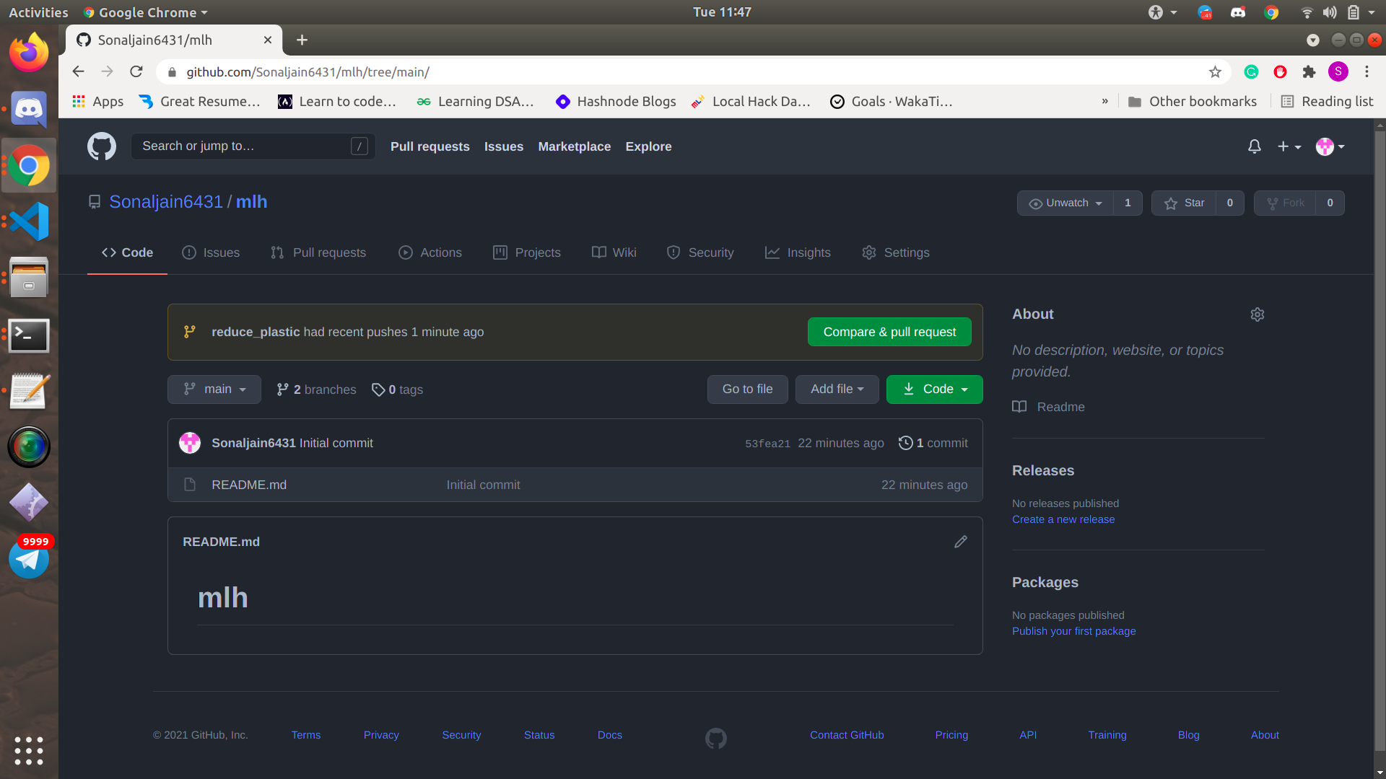The width and height of the screenshot is (1386, 779).
Task: Reload the page in Chrome
Action: point(136,72)
